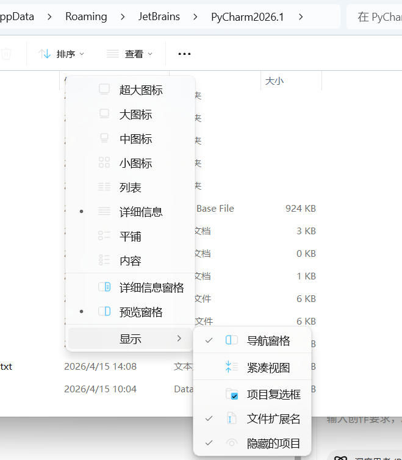Enable 紧凑视图 compact view
Image resolution: width=402 pixels, height=460 pixels.
click(252, 368)
